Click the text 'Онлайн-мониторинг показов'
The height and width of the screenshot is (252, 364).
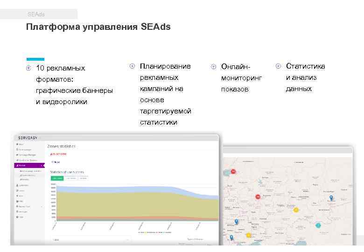coord(241,78)
